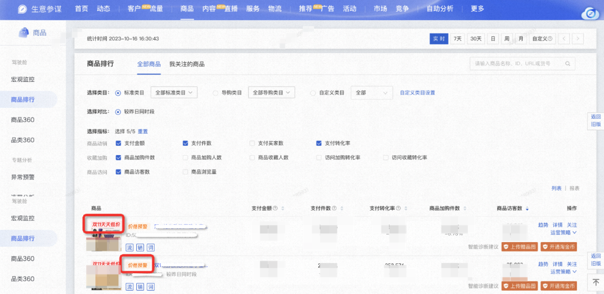Focus the product name/ID search field
The height and width of the screenshot is (294, 604).
[523, 64]
